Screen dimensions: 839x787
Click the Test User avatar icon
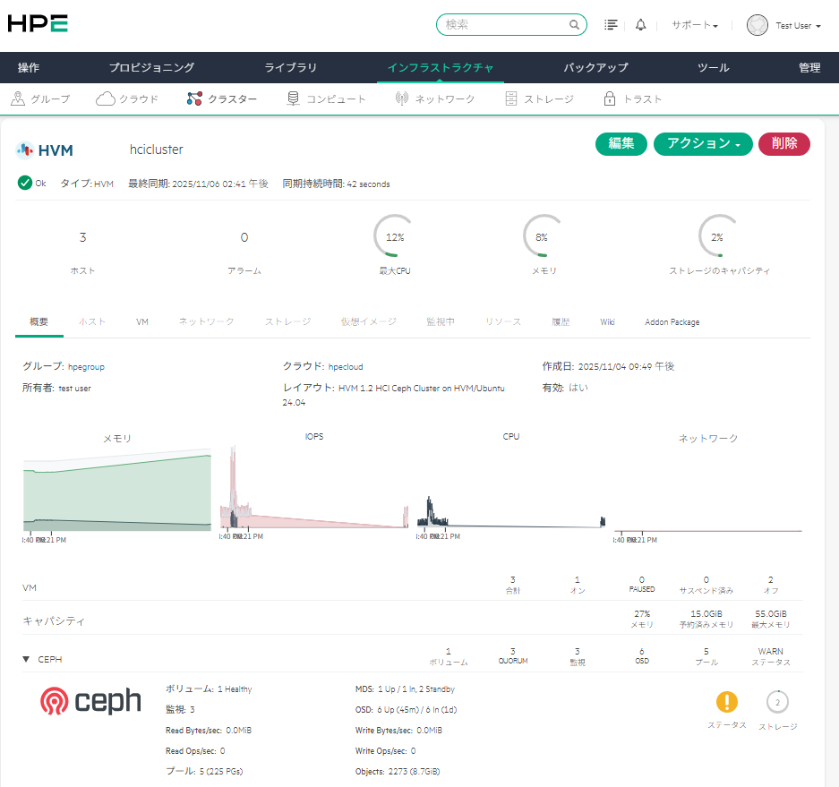pyautogui.click(x=758, y=25)
